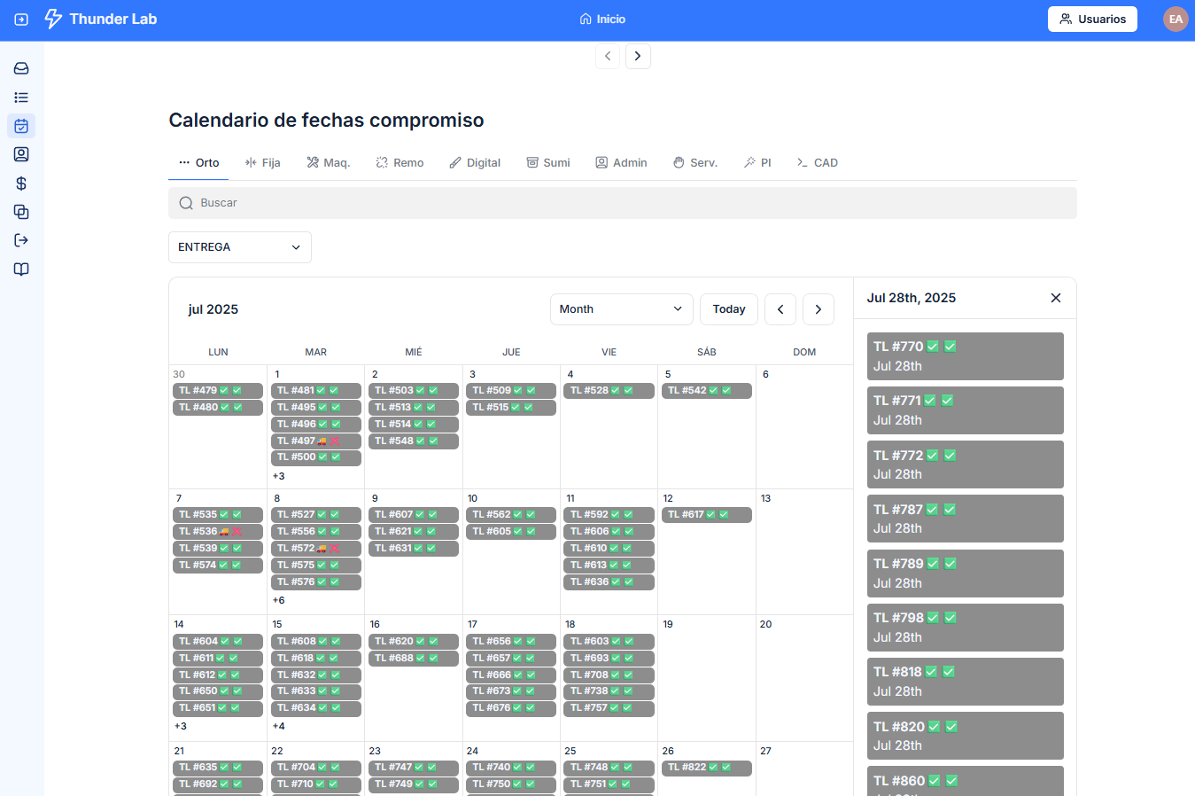This screenshot has height=796, width=1195.
Task: Focus the Buscar search field
Action: 623,203
